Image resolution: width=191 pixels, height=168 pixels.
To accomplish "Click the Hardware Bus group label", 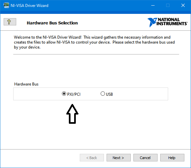I will 26,84.
